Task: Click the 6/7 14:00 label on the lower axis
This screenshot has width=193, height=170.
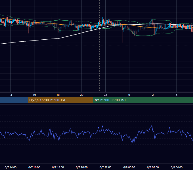Action: [11, 167]
